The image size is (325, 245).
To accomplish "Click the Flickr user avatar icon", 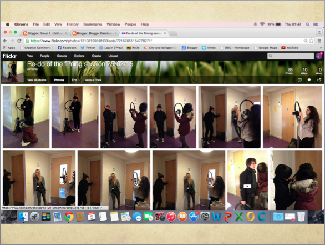I will tap(319, 56).
